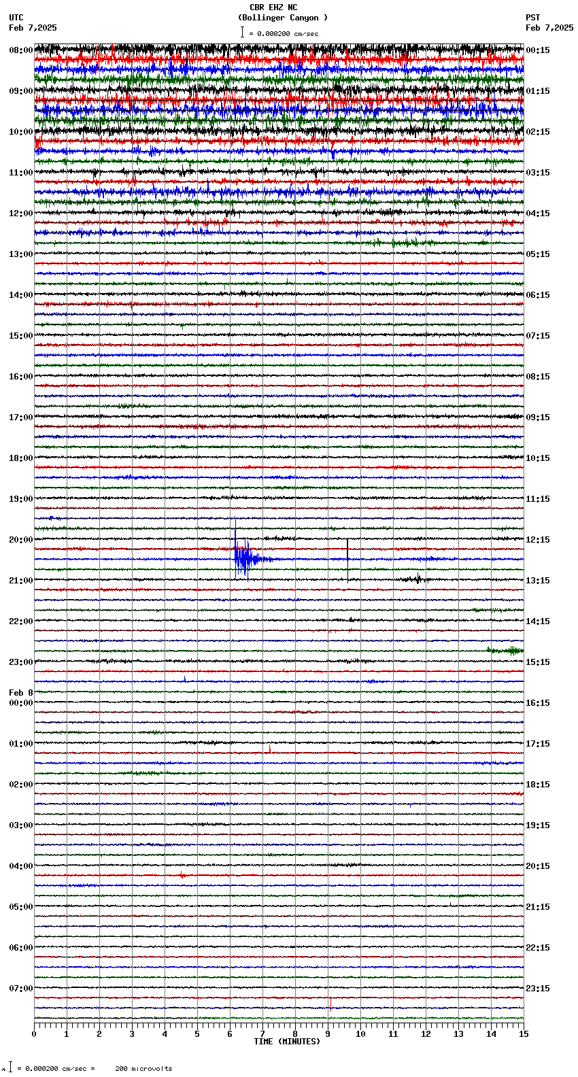This screenshot has height=1077, width=578.
Task: Click the black spike in the 20:00 hour
Action: [x=347, y=560]
